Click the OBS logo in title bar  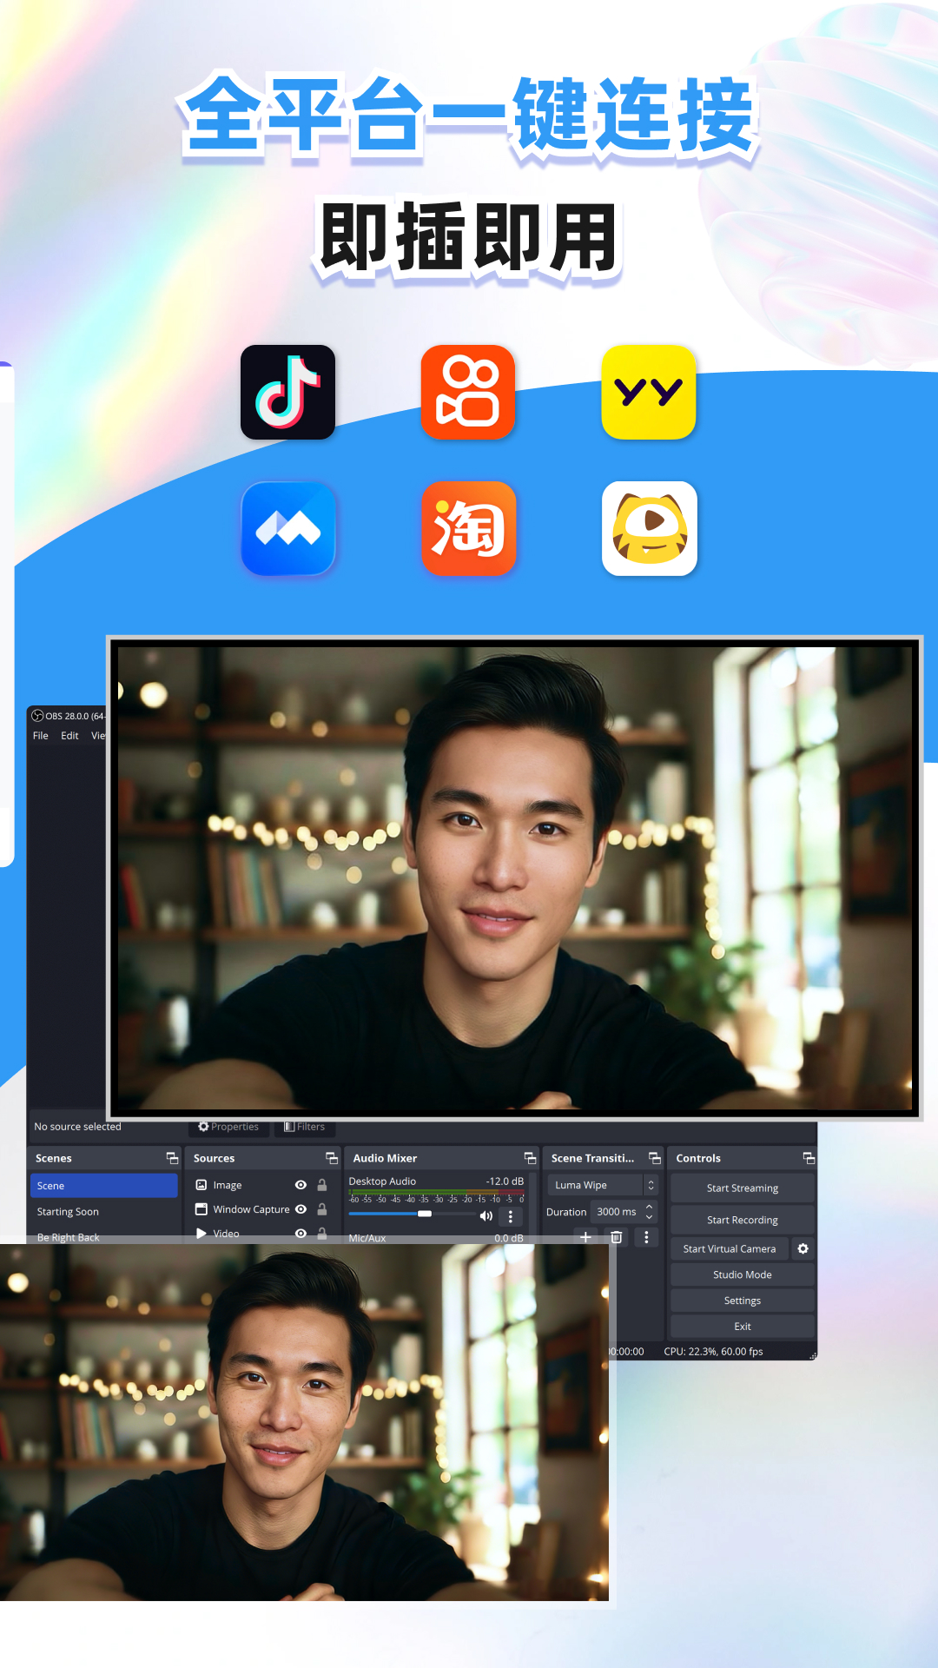37,716
